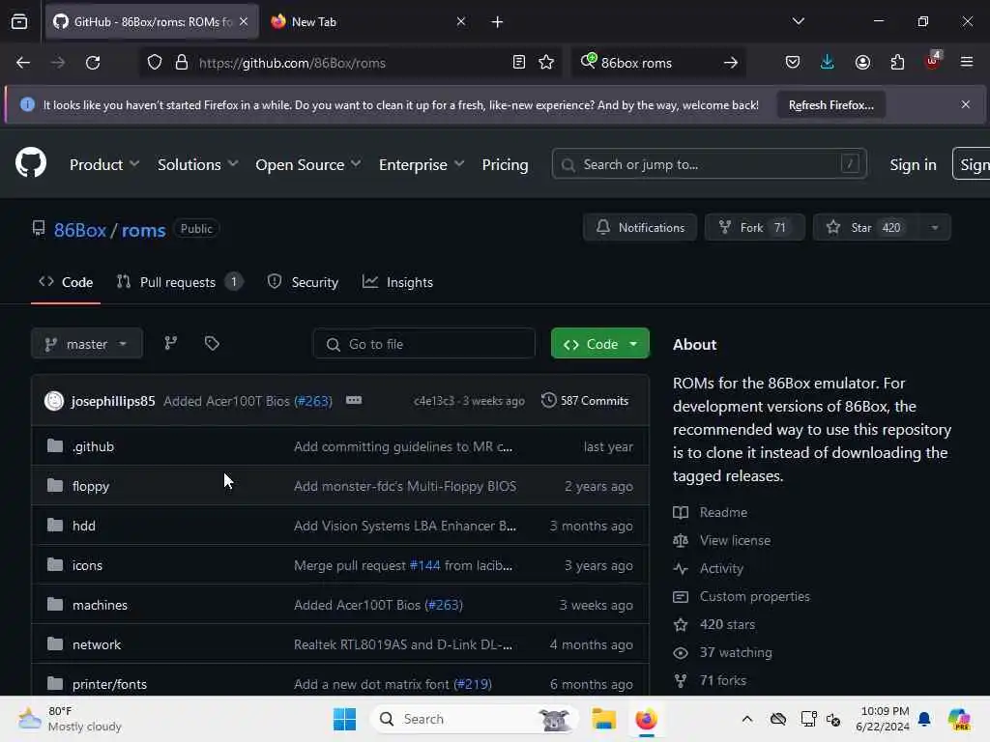
Task: Open Firefox downloads panel
Action: click(x=828, y=62)
